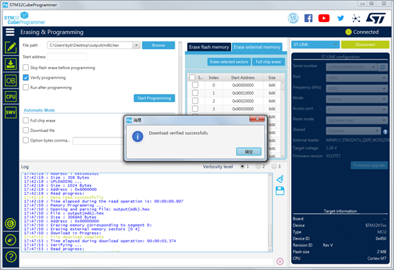This screenshot has width=394, height=270.
Task: Open the OB option bytes panel
Action: tap(10, 81)
